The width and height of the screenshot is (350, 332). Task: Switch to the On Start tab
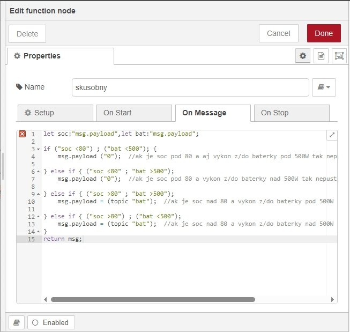click(133, 113)
